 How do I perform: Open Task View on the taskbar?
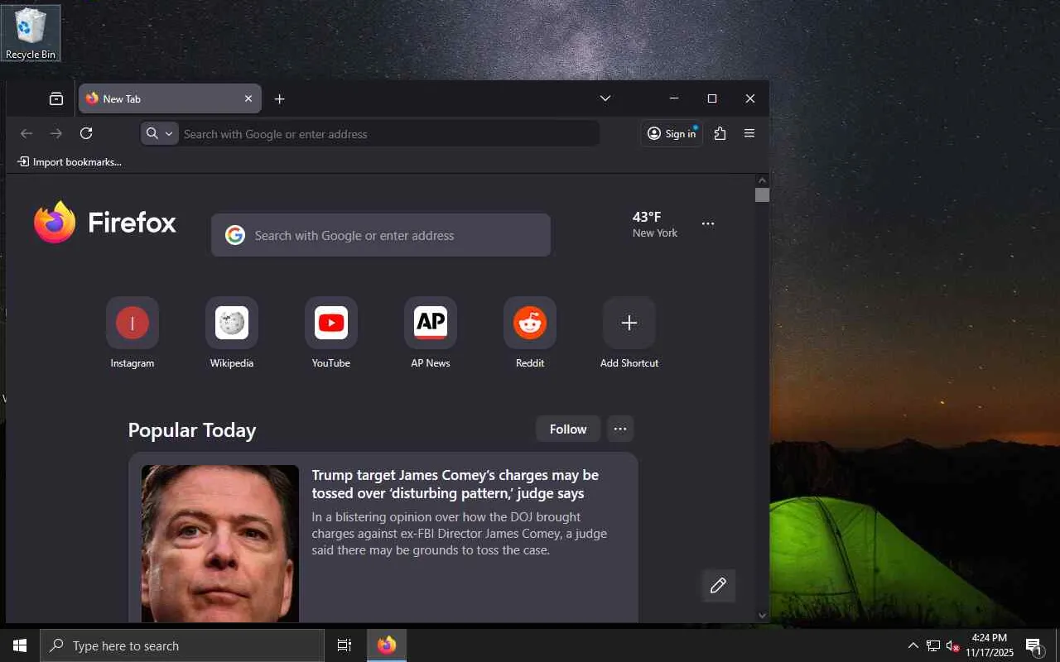[344, 645]
